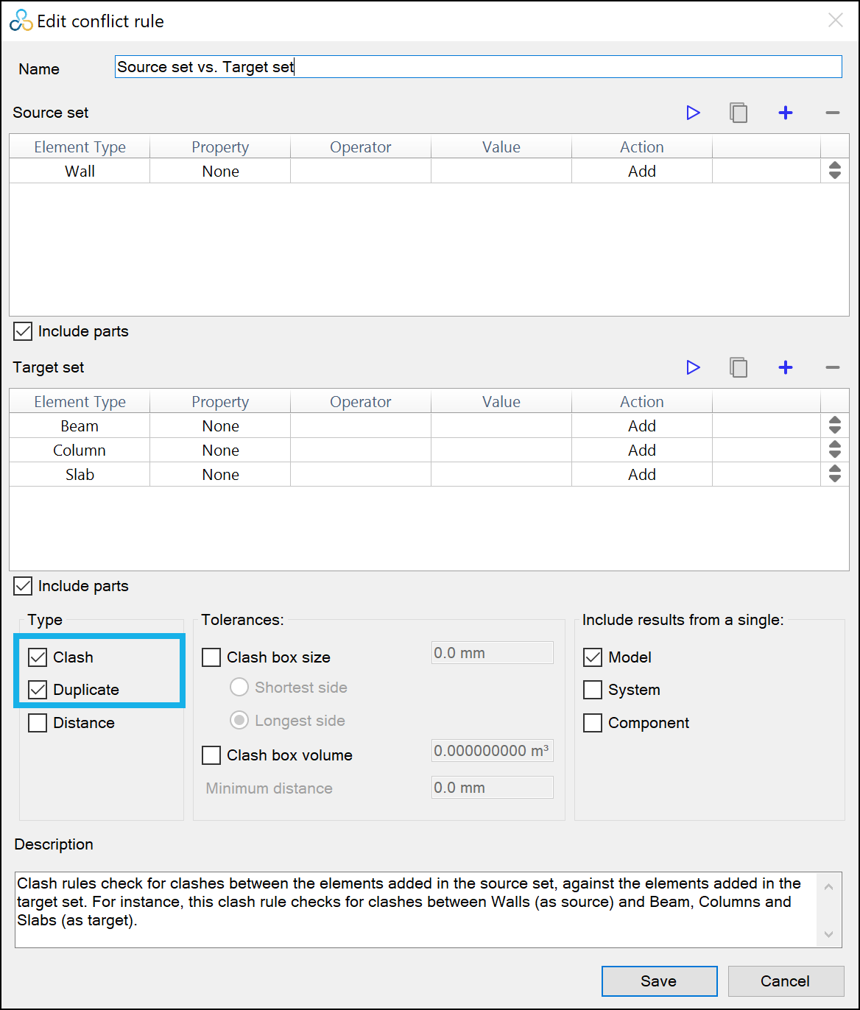Open Property cell of Column row
The image size is (860, 1010).
coord(220,450)
